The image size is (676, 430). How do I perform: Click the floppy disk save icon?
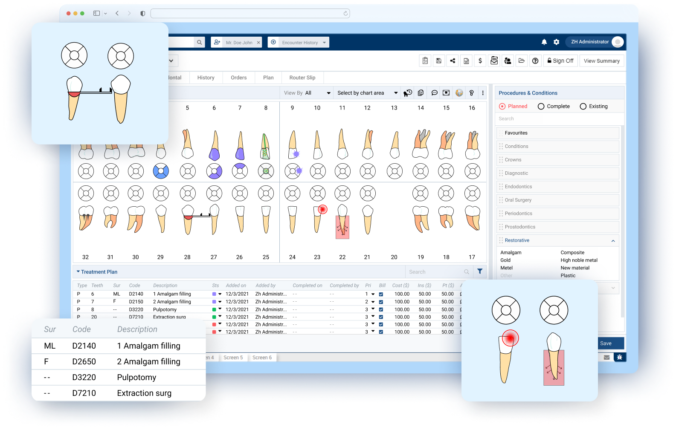438,61
